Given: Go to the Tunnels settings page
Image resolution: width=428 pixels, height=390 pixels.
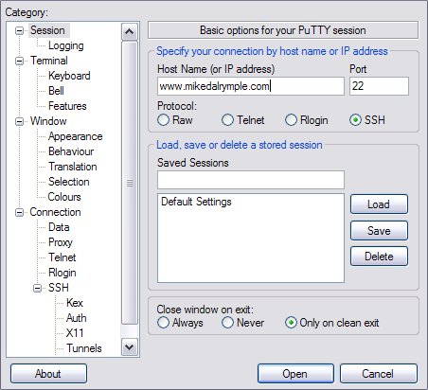Looking at the screenshot, I should click(x=84, y=348).
